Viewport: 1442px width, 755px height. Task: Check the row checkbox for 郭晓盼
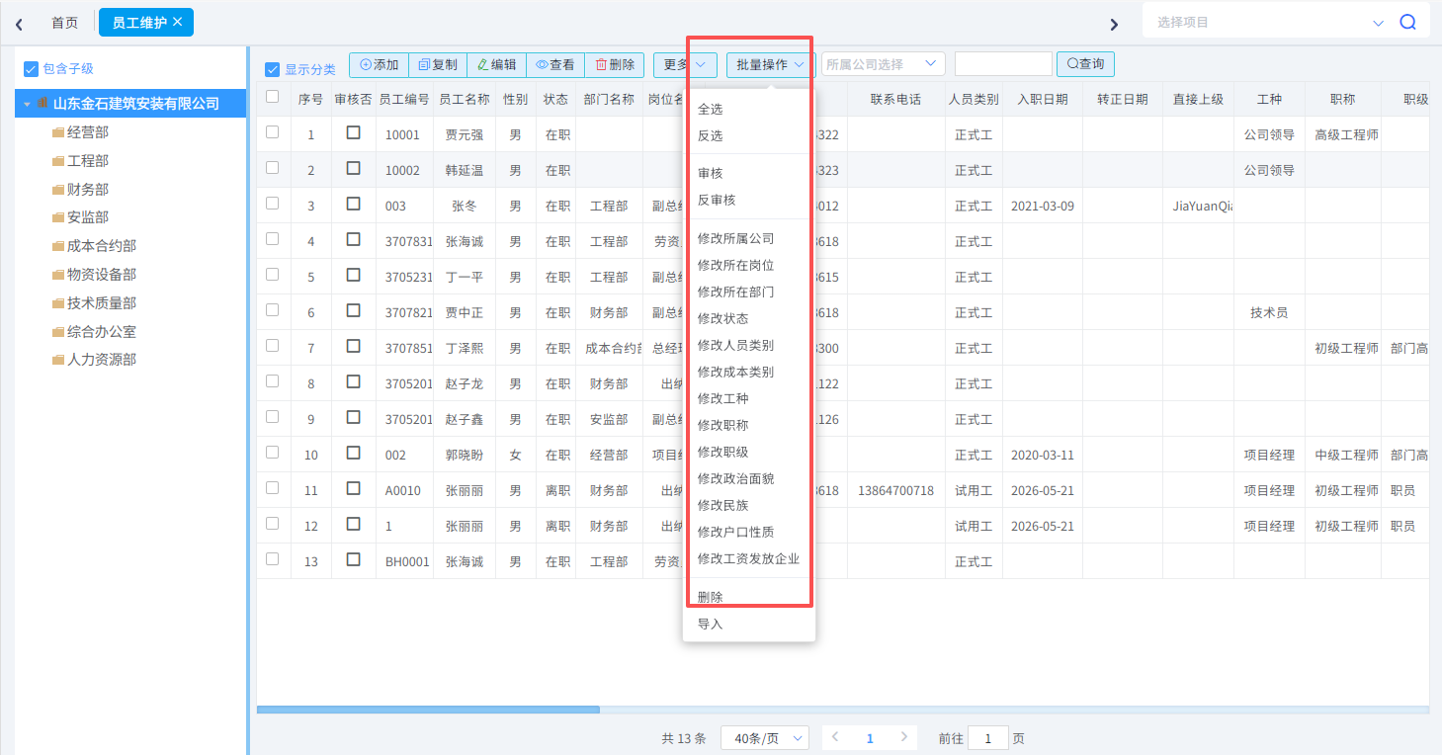[273, 453]
